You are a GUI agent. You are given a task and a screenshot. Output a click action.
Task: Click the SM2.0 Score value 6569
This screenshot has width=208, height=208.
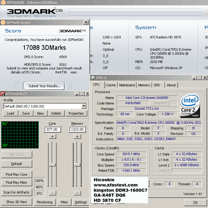[x=63, y=57]
